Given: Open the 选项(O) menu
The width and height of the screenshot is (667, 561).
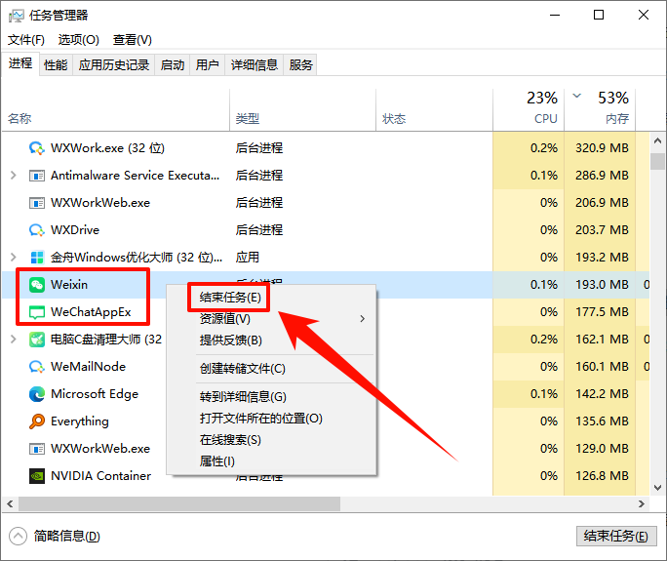Looking at the screenshot, I should (x=79, y=40).
